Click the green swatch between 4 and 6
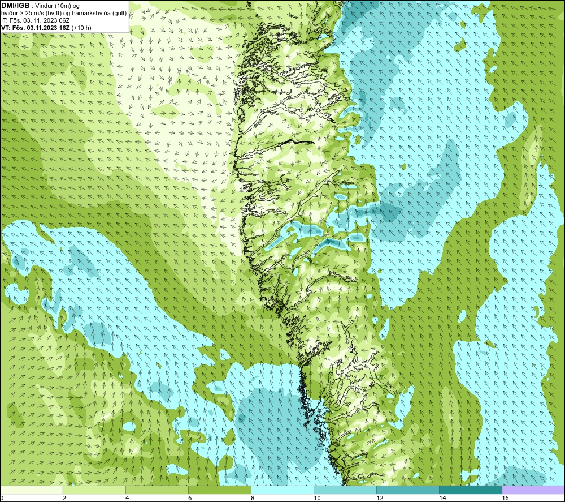 tap(157, 490)
